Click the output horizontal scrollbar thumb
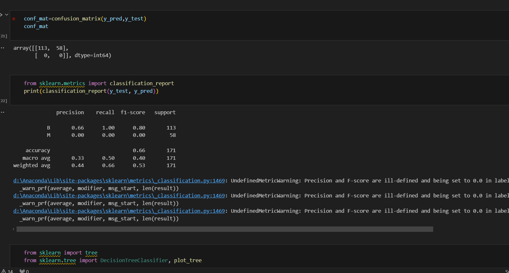The width and height of the screenshot is (509, 273). pos(225,229)
